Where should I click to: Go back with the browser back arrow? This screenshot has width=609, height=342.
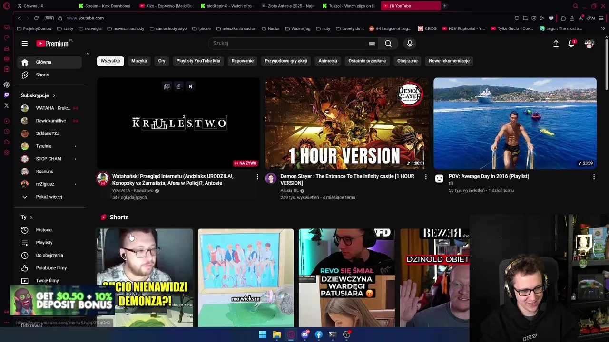coord(19,18)
